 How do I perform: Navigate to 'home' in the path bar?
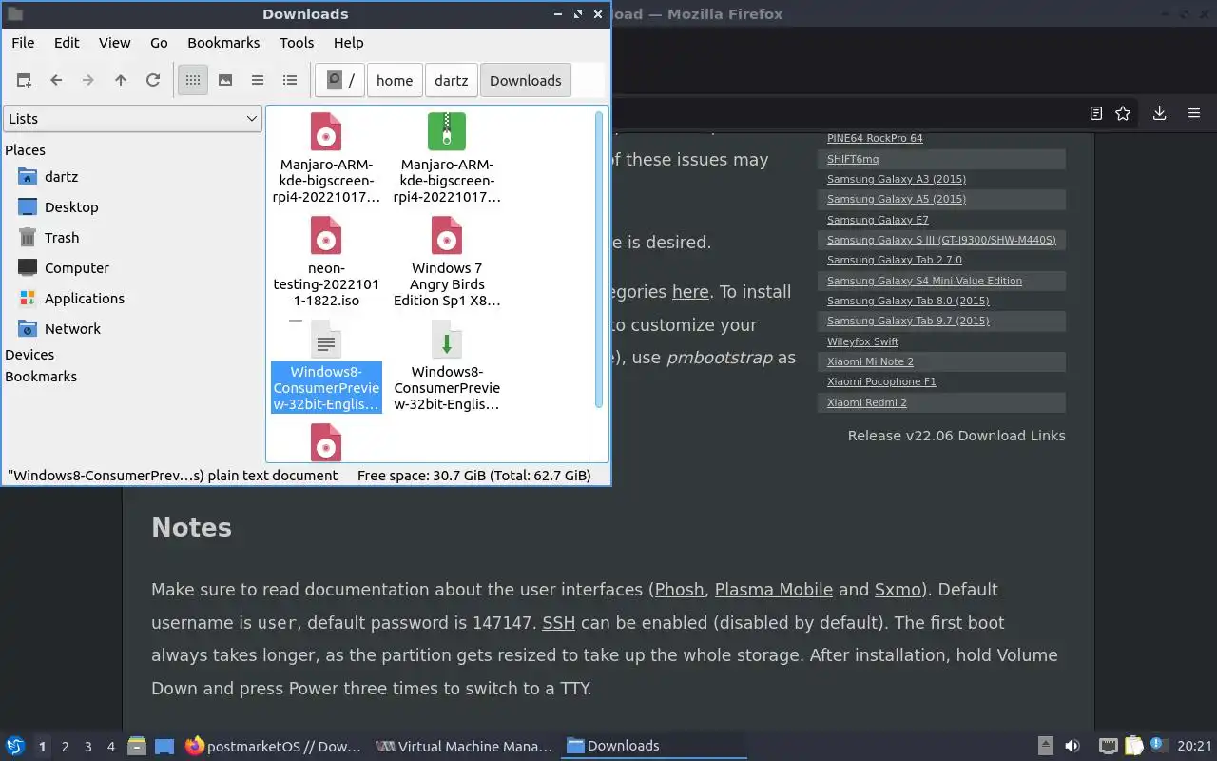point(395,81)
